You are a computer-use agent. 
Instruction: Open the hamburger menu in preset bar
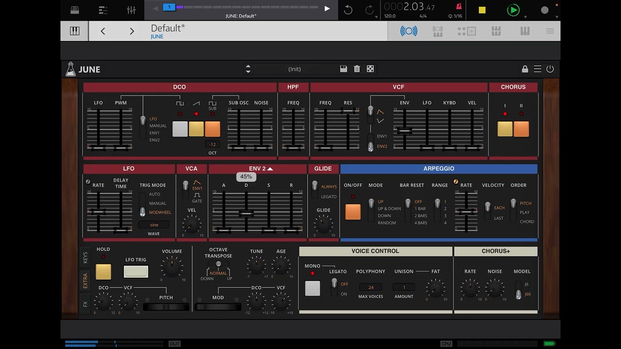click(550, 31)
